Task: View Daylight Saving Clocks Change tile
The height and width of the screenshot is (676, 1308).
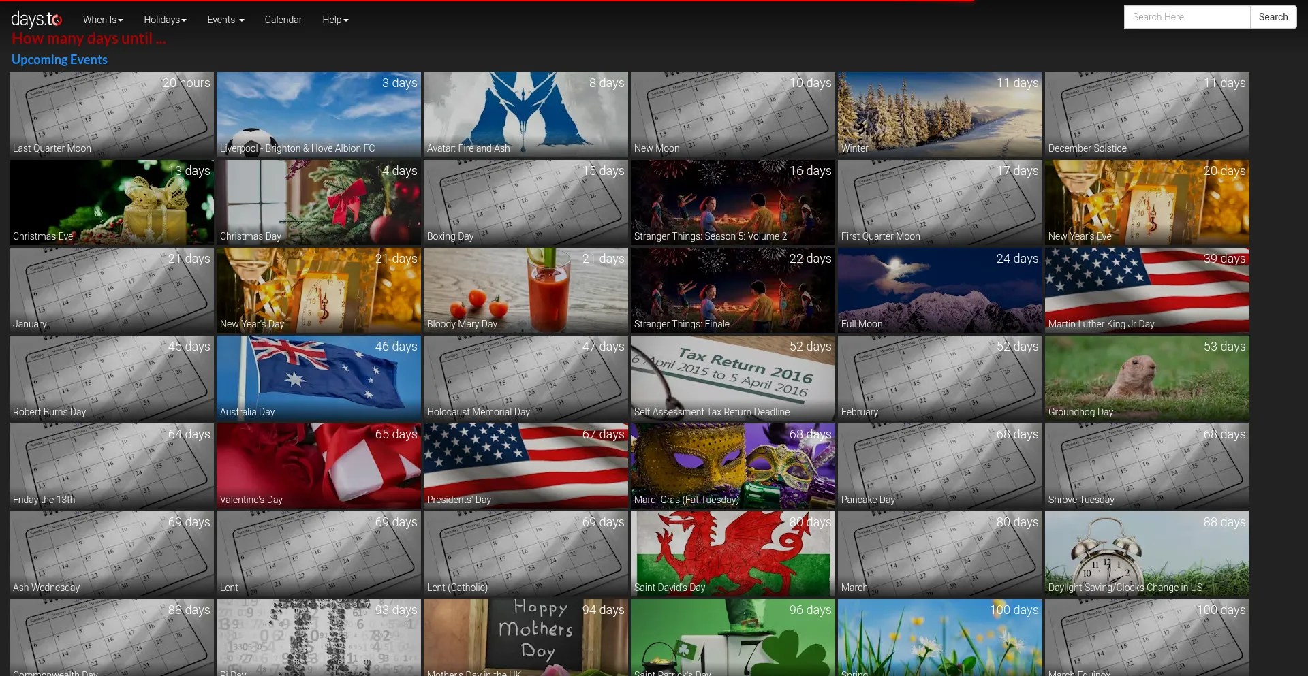Action: pyautogui.click(x=1147, y=554)
